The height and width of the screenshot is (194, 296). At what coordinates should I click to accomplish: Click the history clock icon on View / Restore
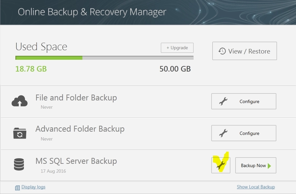point(222,51)
